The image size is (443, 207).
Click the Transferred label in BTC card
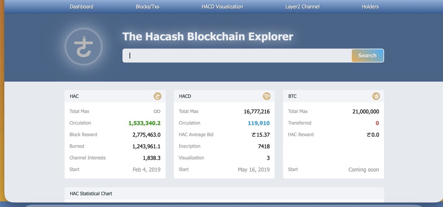pyautogui.click(x=300, y=123)
